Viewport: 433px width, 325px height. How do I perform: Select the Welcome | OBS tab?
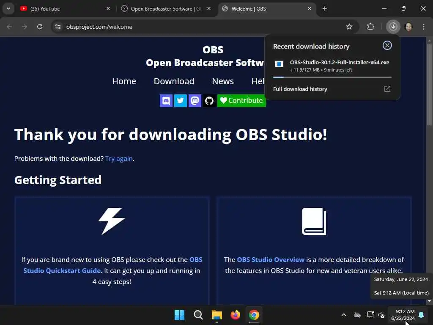coord(266,9)
